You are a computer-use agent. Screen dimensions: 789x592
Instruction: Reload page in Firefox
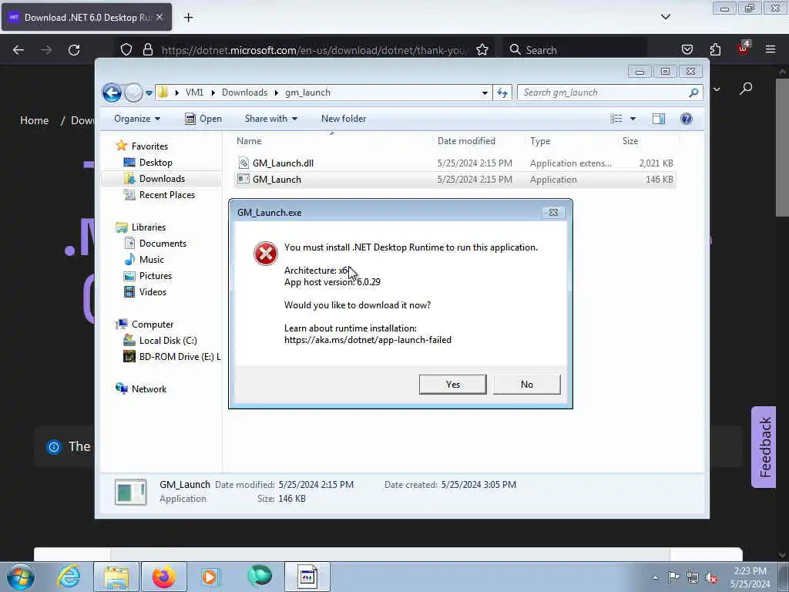[x=74, y=50]
